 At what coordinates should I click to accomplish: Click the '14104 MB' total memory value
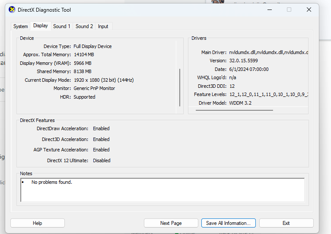(84, 54)
